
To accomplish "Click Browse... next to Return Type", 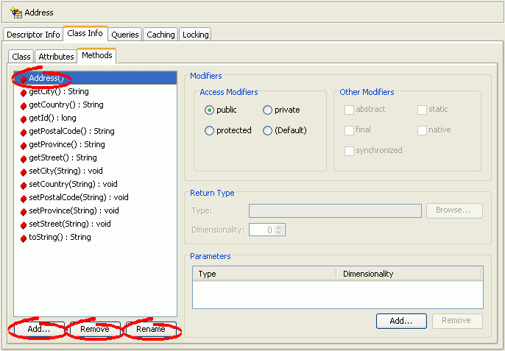I will (454, 210).
